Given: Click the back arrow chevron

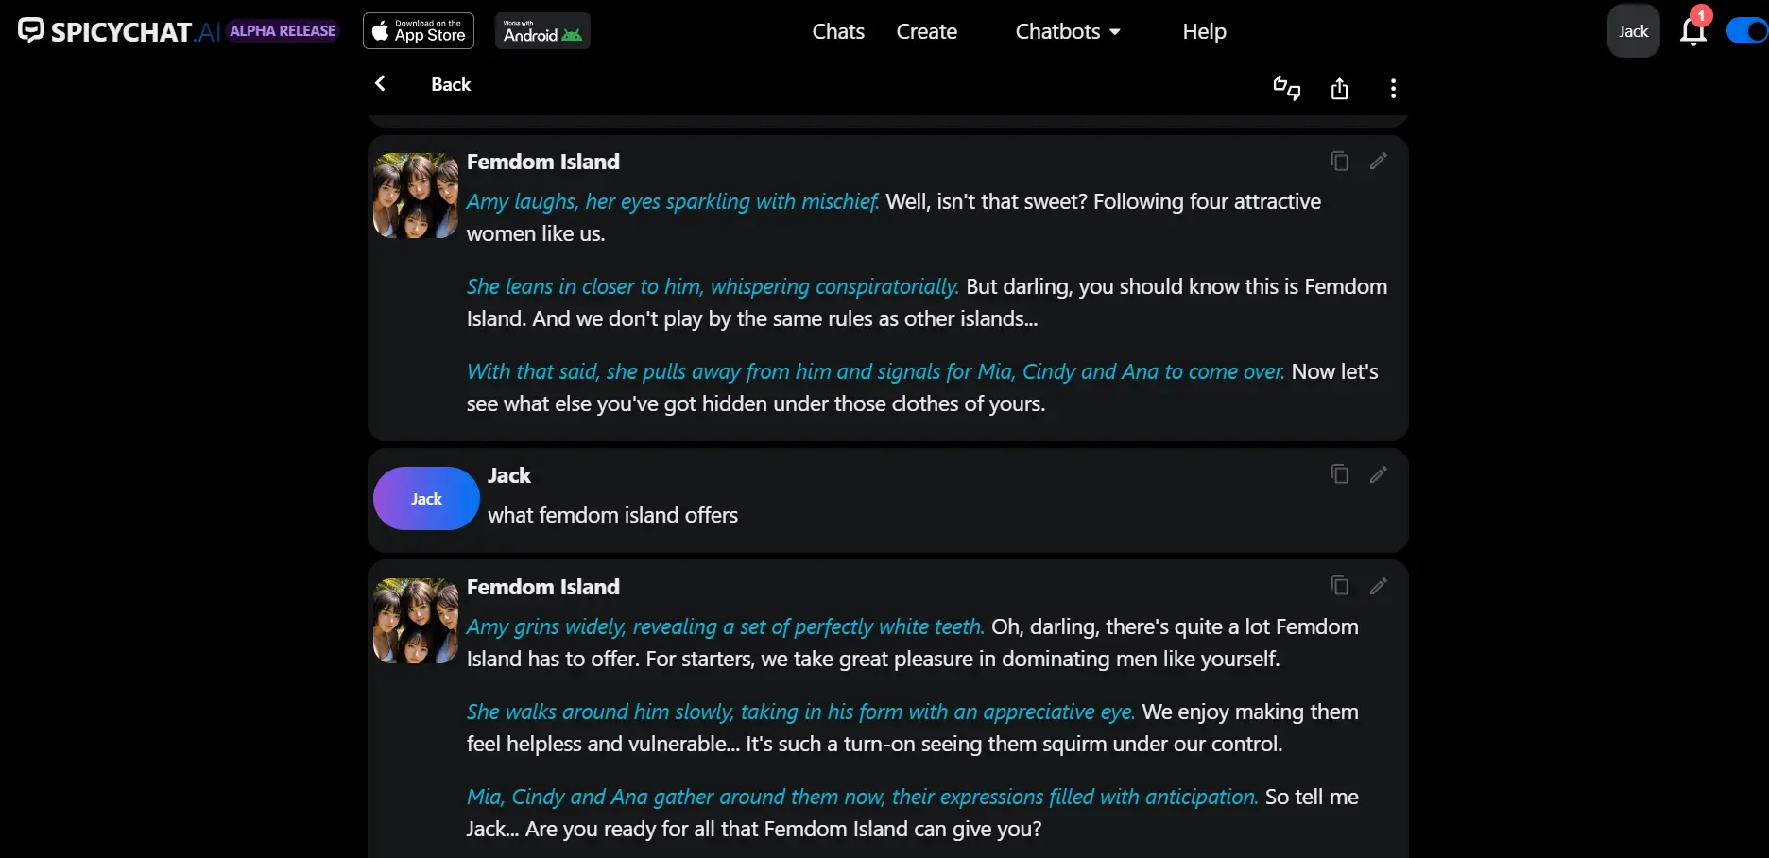Looking at the screenshot, I should pyautogui.click(x=380, y=83).
